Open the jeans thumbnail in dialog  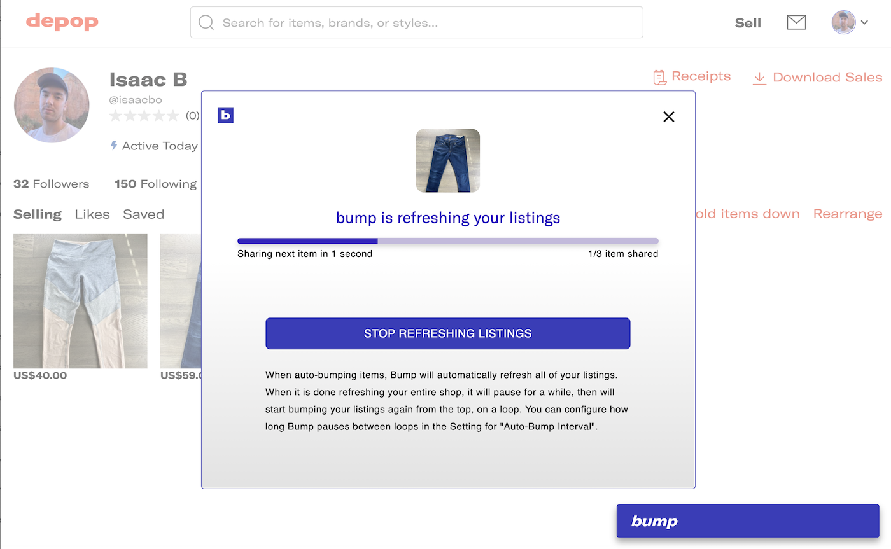tap(447, 161)
